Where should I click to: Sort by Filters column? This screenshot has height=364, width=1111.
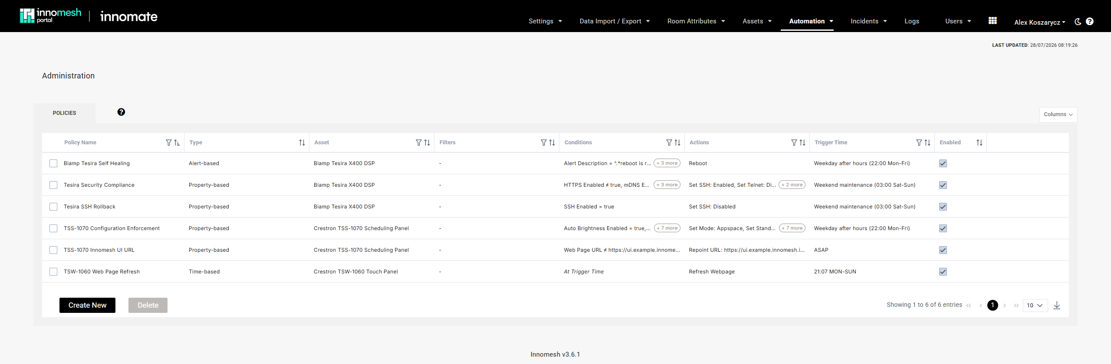tap(552, 143)
